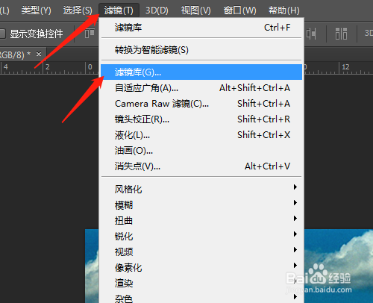Expand the 模糊 submenu
This screenshot has height=303, width=373.
click(x=201, y=204)
